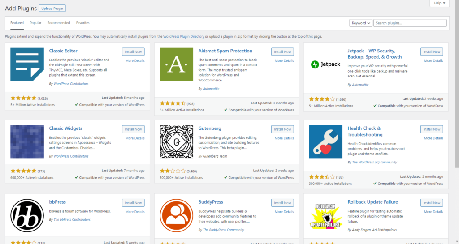
Task: Click the Health Check & Troubleshooting title
Action: [365, 132]
